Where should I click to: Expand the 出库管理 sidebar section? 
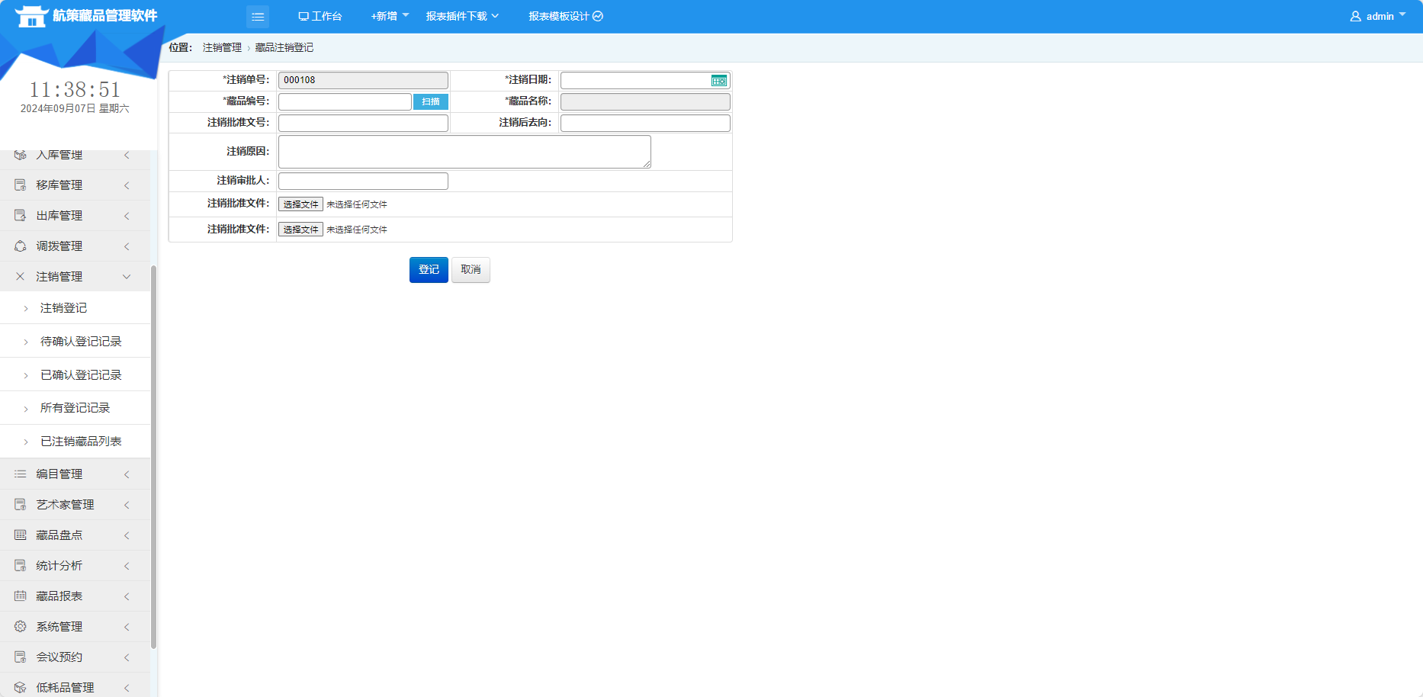coord(75,216)
